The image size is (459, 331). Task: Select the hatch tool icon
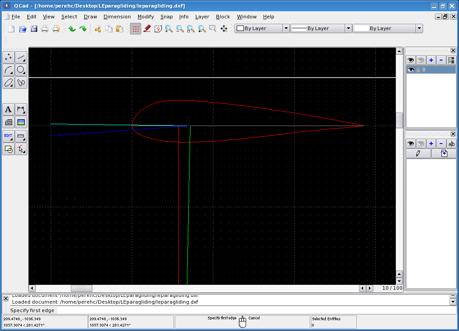tap(9, 122)
